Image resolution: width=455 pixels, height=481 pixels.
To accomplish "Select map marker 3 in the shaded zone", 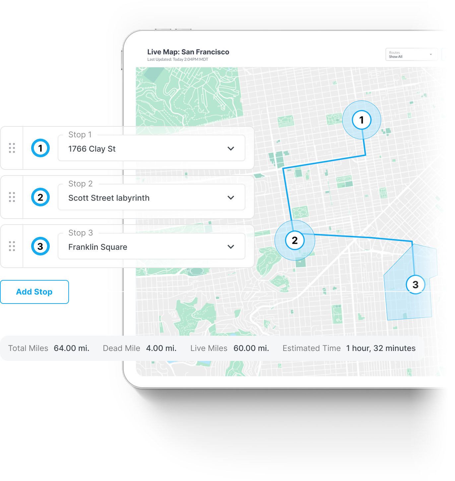I will coord(415,284).
